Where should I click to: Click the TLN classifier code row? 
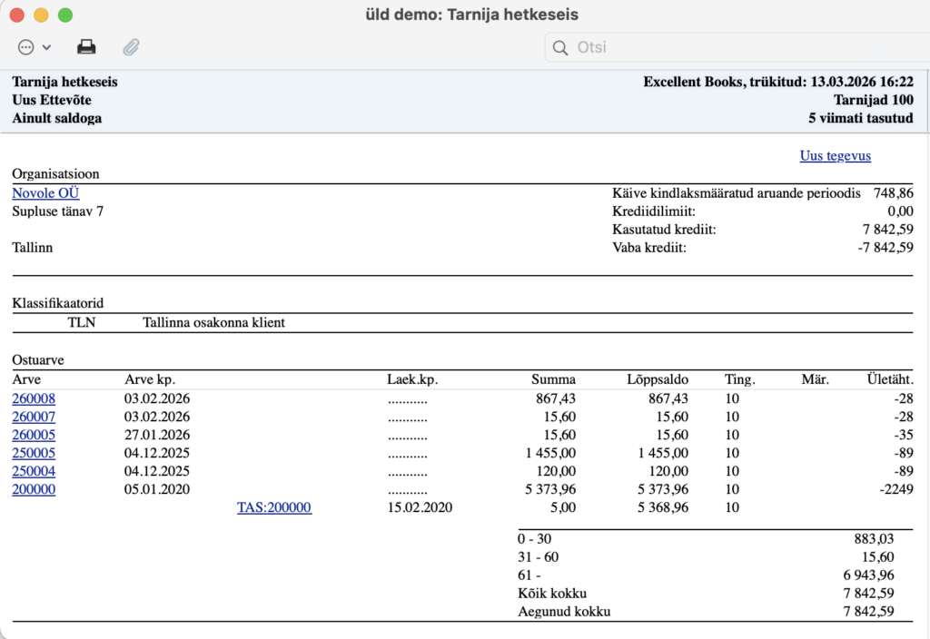pyautogui.click(x=82, y=322)
